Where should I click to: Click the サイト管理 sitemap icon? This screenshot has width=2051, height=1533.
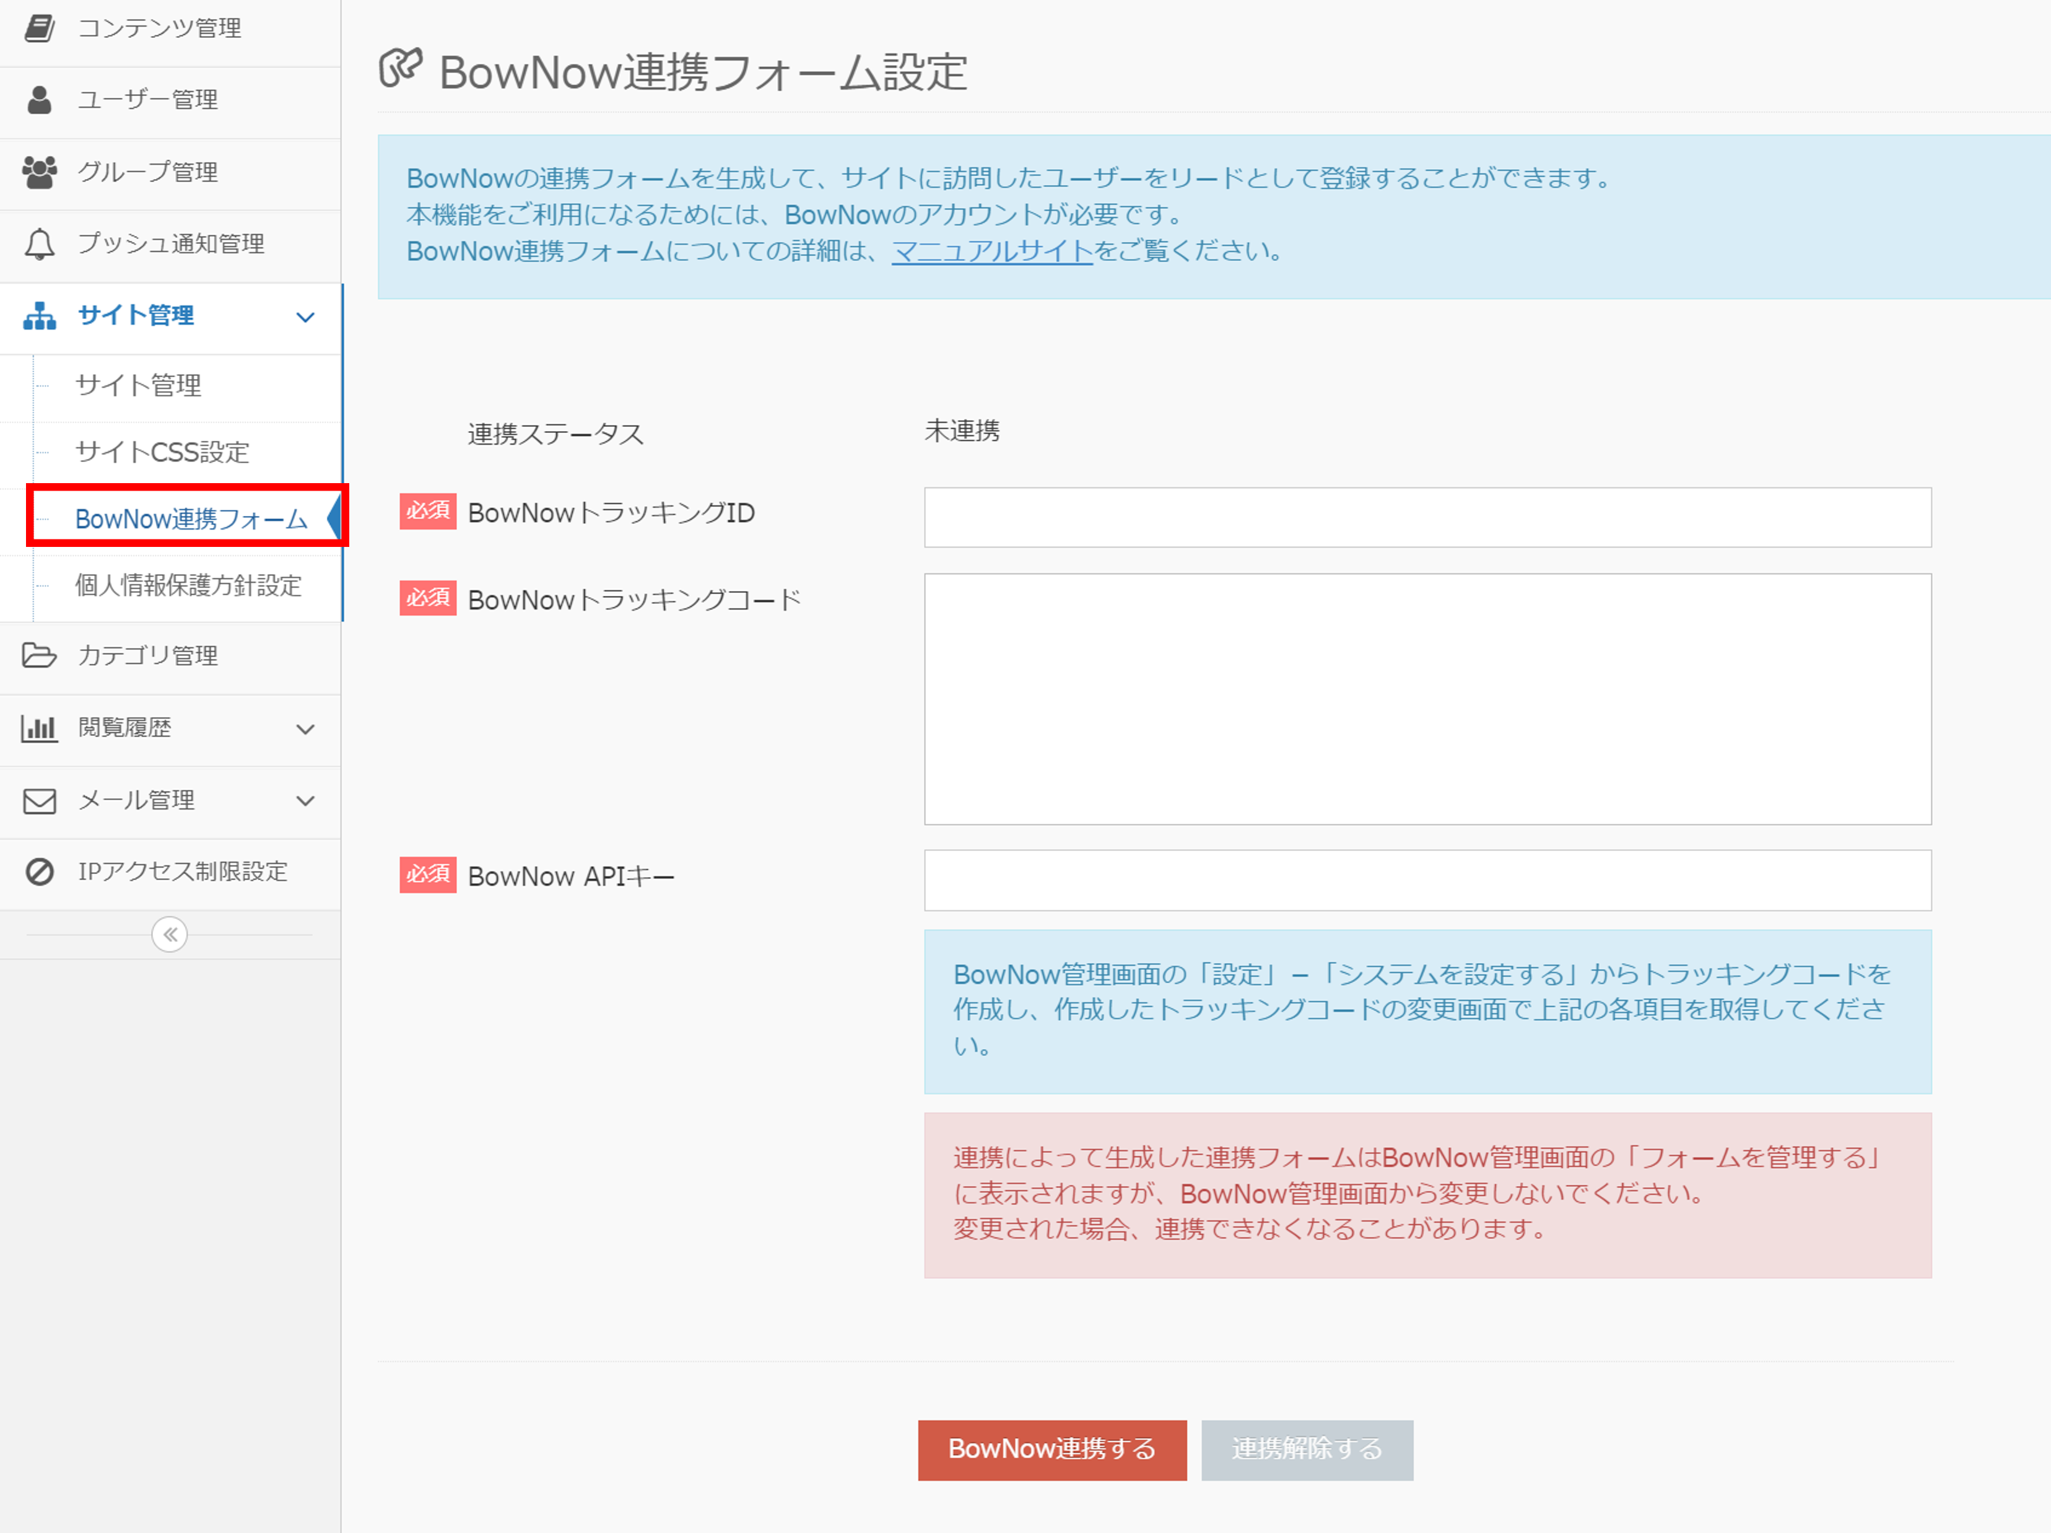[39, 315]
